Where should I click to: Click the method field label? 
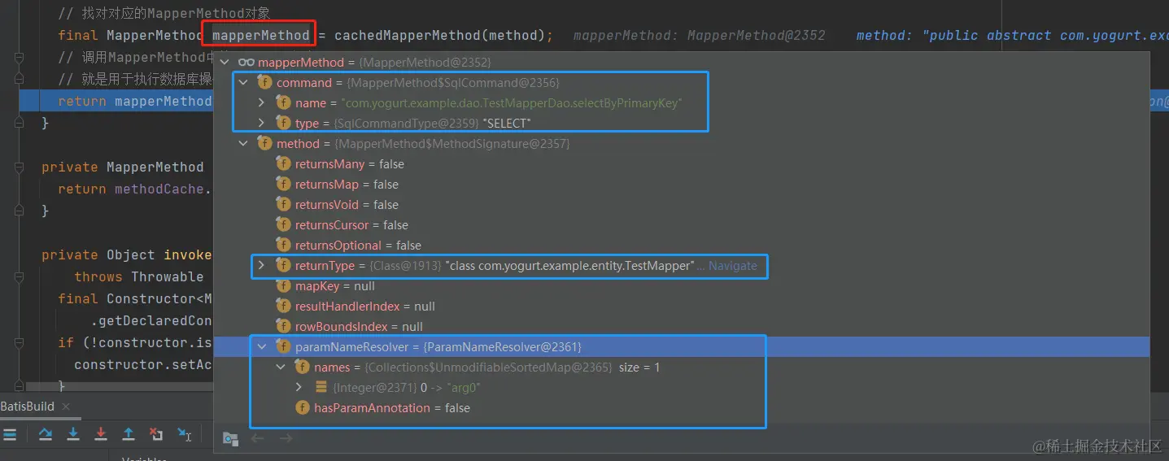pos(298,144)
